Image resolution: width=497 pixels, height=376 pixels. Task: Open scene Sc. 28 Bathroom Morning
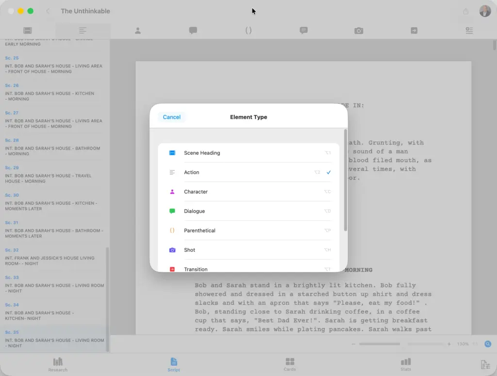point(54,147)
